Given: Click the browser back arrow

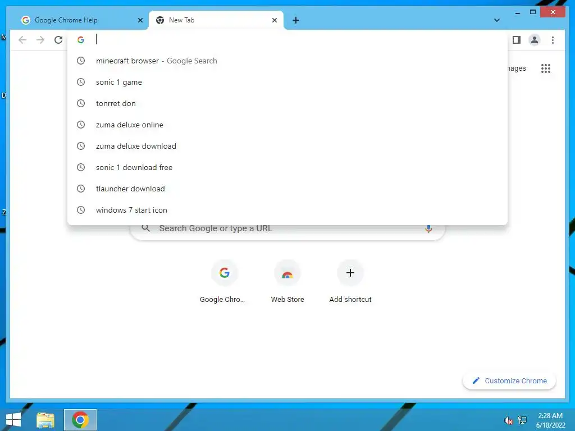Looking at the screenshot, I should point(22,40).
